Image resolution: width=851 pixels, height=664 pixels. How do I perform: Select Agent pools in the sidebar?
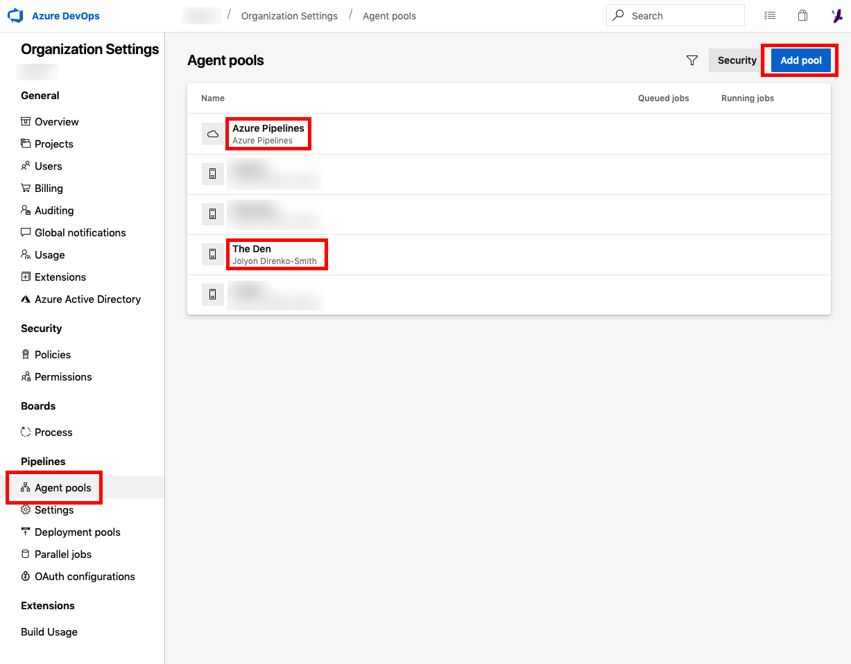pos(63,487)
